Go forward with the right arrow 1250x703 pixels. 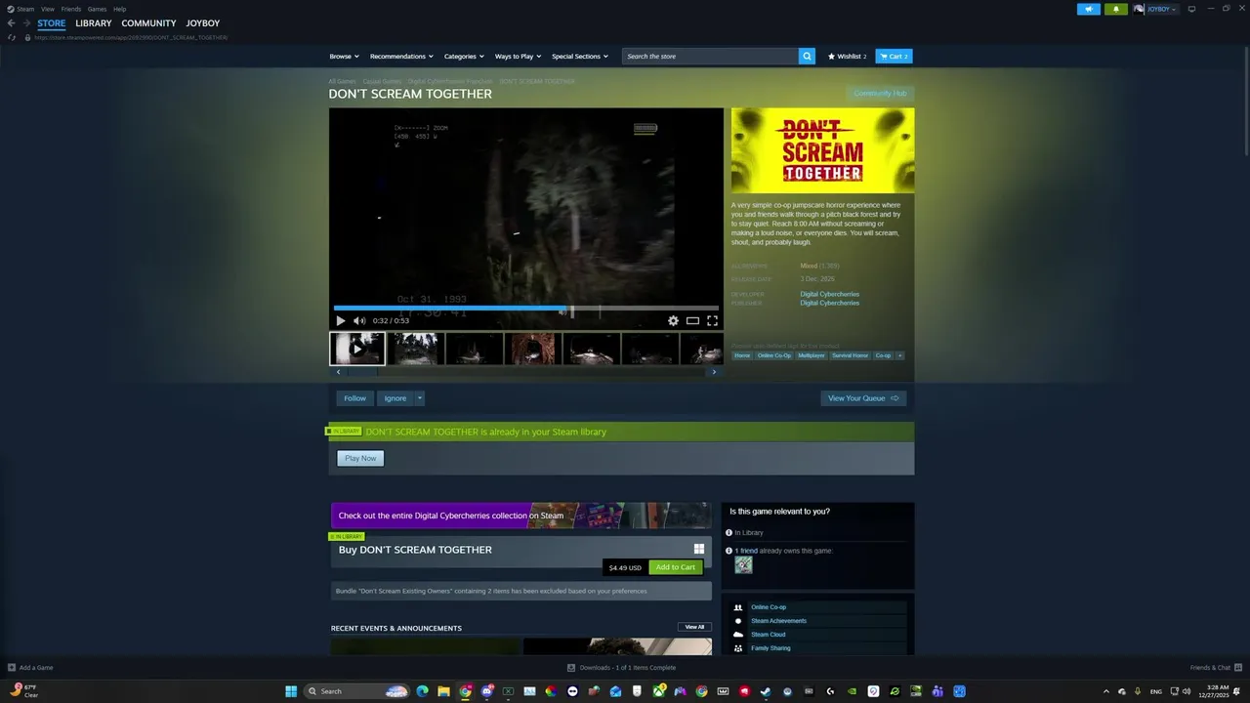pos(26,23)
